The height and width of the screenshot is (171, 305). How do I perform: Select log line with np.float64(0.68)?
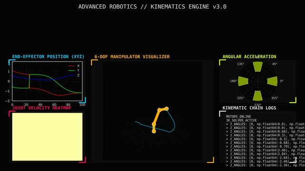266,132
